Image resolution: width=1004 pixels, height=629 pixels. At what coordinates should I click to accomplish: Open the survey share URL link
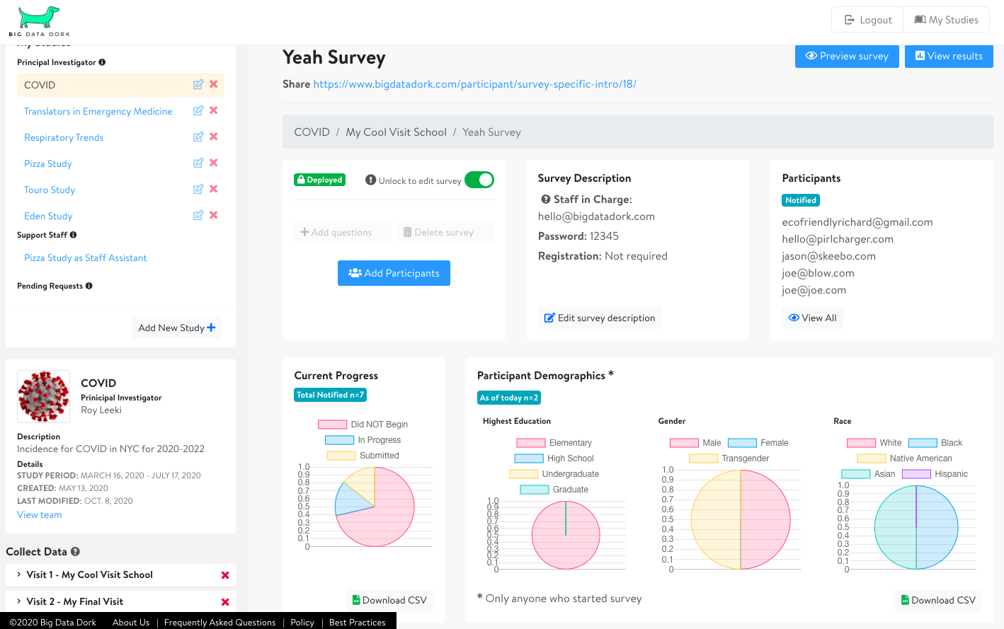point(475,84)
